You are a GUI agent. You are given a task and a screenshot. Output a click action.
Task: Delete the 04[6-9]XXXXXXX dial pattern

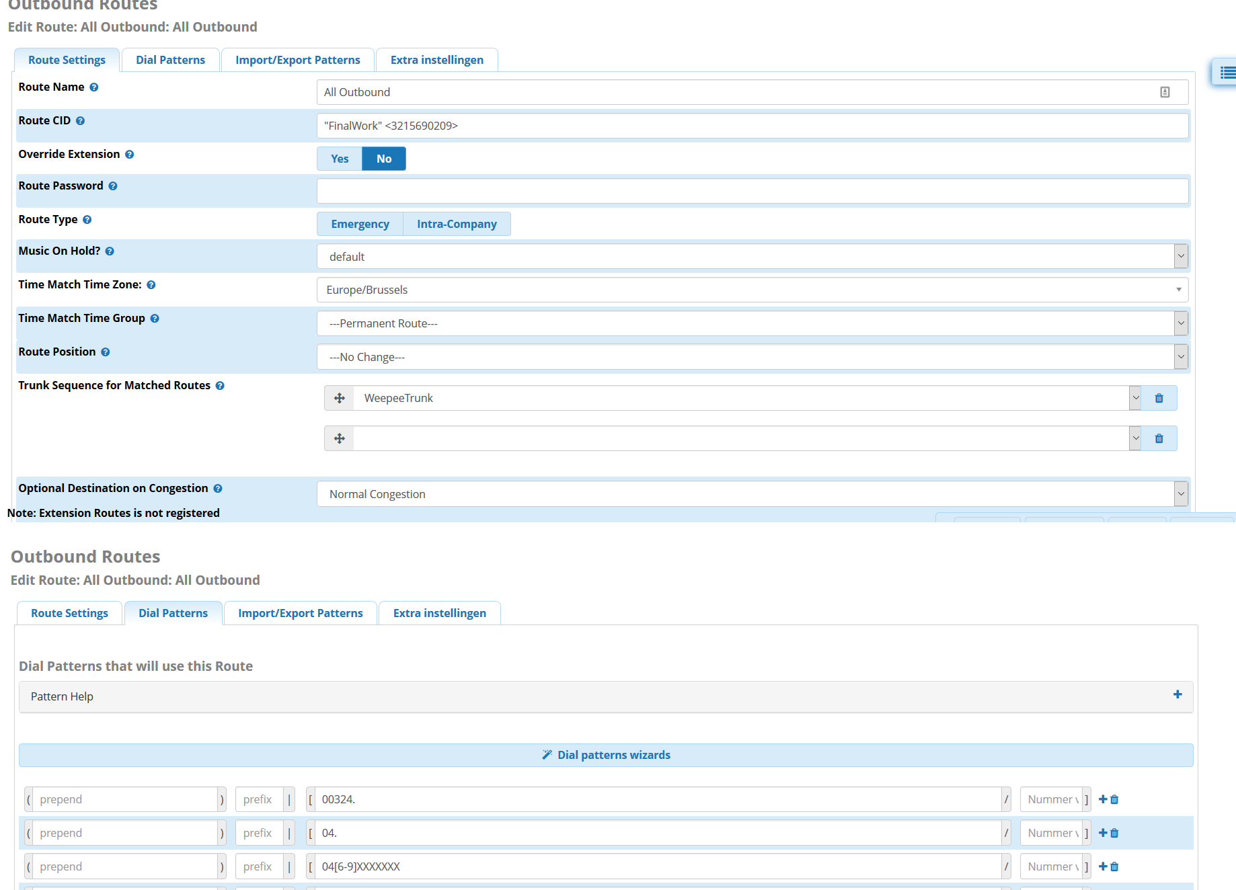pyautogui.click(x=1114, y=866)
